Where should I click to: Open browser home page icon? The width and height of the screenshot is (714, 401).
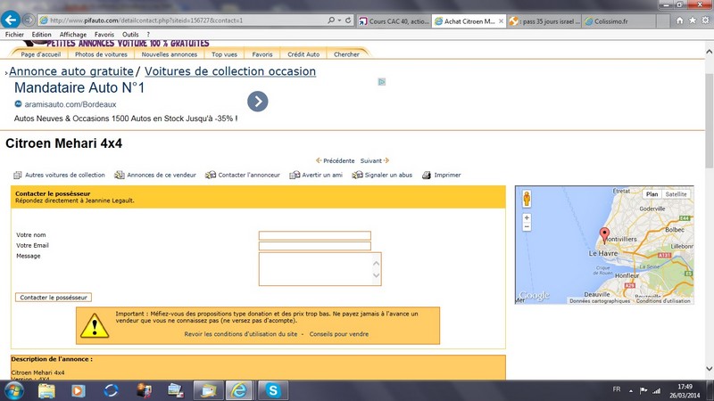point(679,20)
